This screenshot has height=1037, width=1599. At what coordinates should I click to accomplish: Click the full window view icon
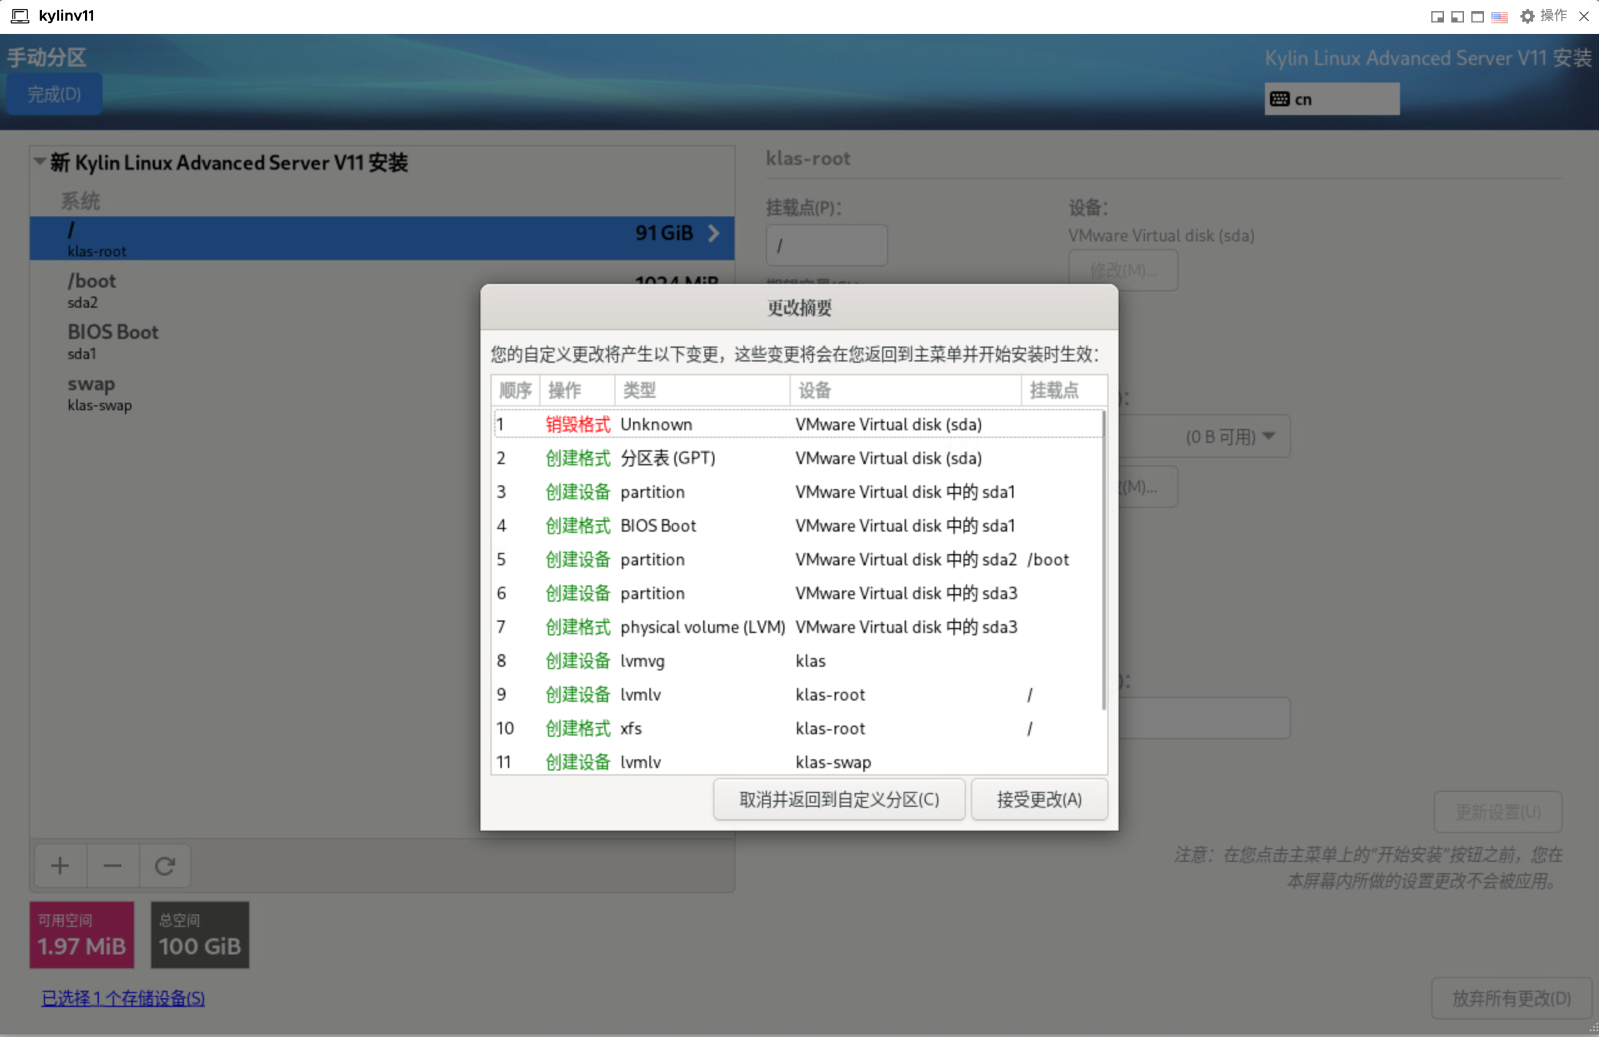[x=1478, y=17]
